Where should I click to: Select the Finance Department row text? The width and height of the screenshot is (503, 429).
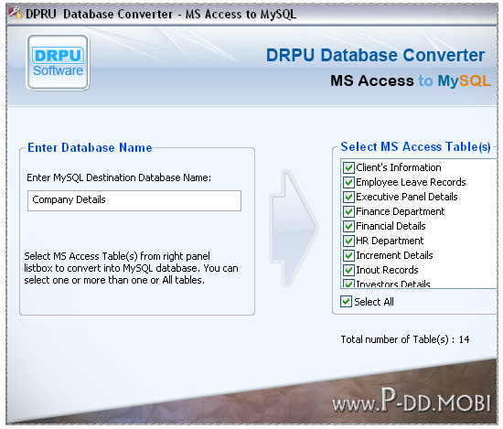click(x=400, y=211)
